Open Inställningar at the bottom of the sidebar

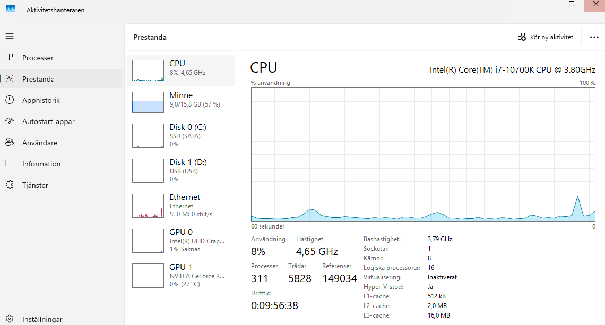(x=61, y=319)
